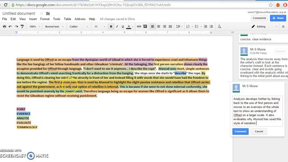This screenshot has height=162, width=288.
Task: Redo the last action
Action: pos(16,27)
